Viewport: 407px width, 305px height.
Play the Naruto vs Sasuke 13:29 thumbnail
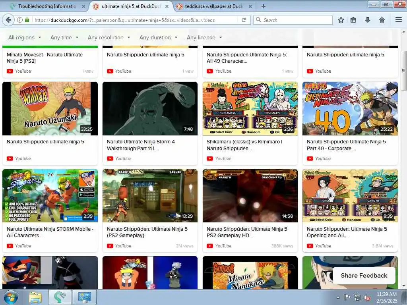[150, 195]
